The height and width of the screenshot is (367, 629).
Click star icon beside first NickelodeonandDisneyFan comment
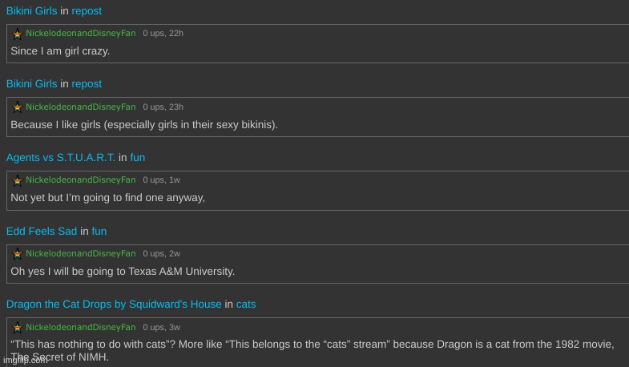click(18, 34)
